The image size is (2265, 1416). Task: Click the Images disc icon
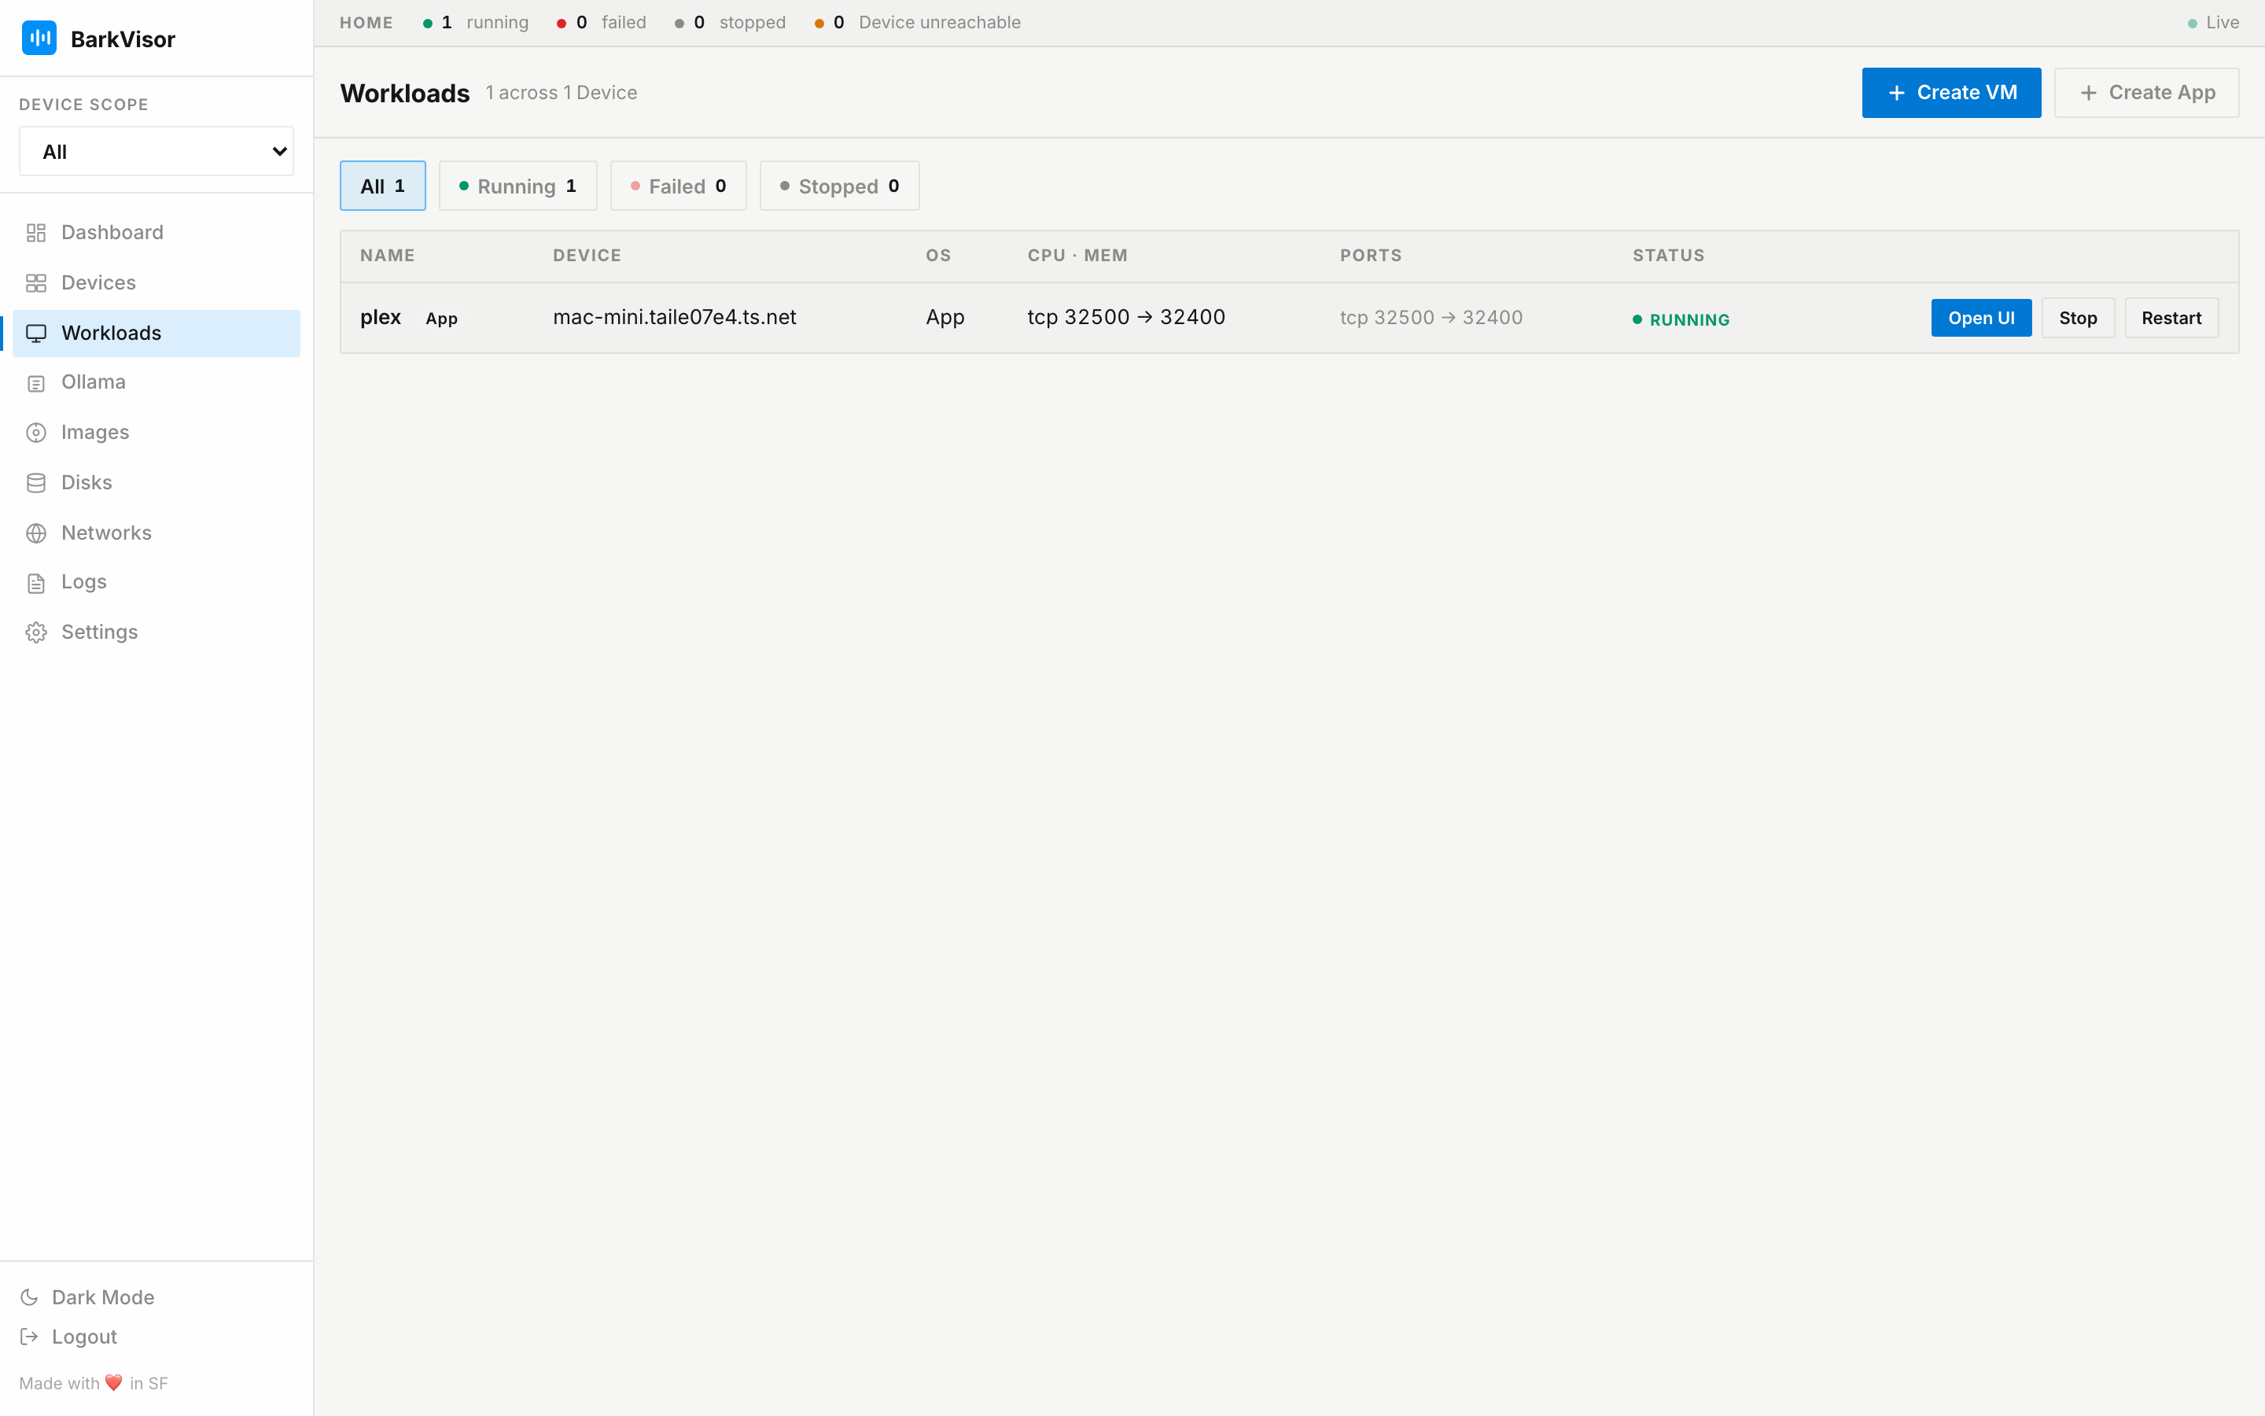click(35, 433)
